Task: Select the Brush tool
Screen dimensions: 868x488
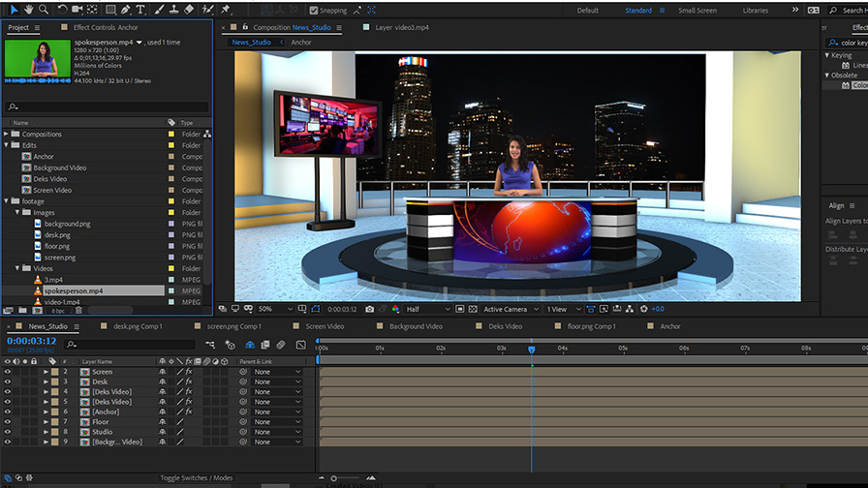Action: (x=160, y=10)
